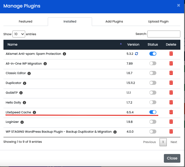Click info icon for WP STAGING plugin
Screen dimensions: 185x167
click(115, 132)
